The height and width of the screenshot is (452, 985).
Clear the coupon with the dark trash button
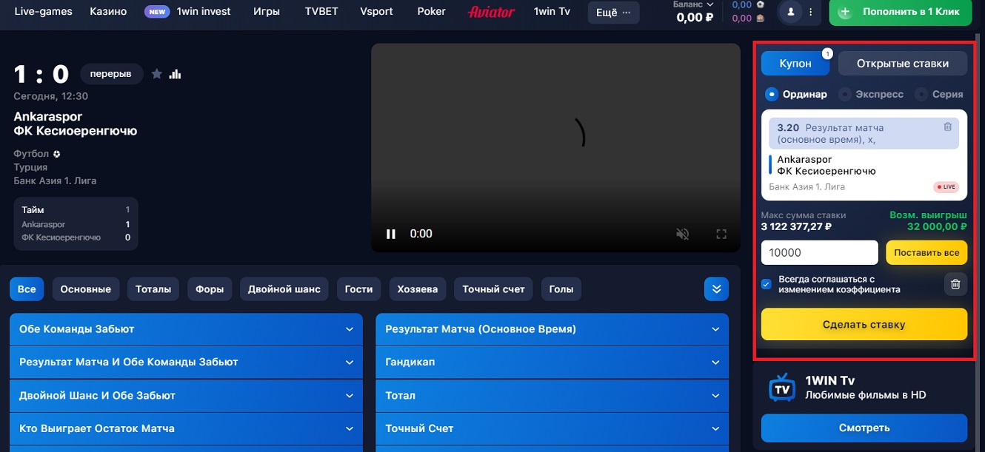click(x=955, y=284)
